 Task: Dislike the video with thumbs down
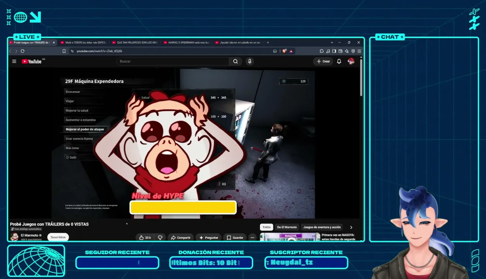[160, 238]
